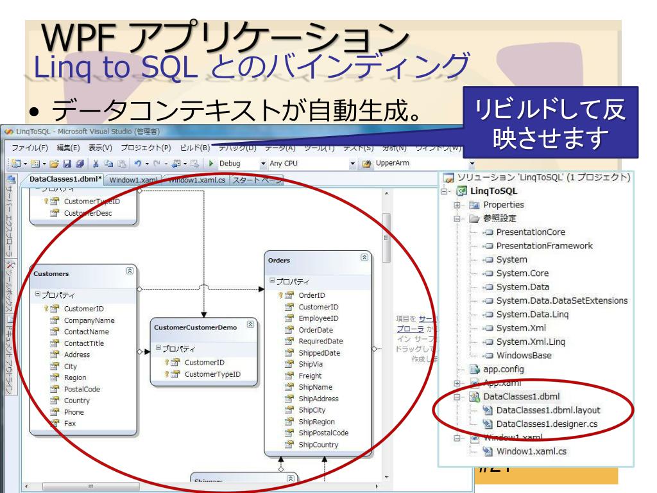Select the System.Data.Linq reference

pyautogui.click(x=532, y=315)
